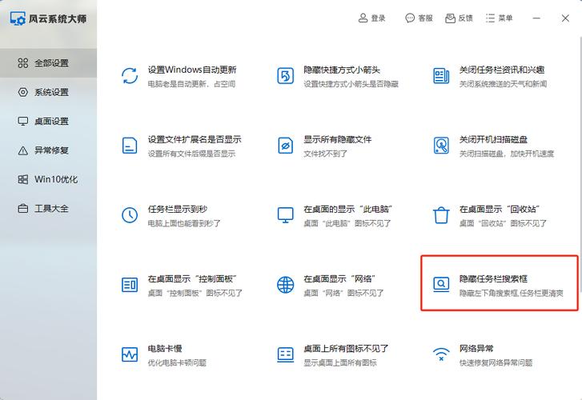
Task: Click the taskbar news and interests icon
Action: [441, 76]
